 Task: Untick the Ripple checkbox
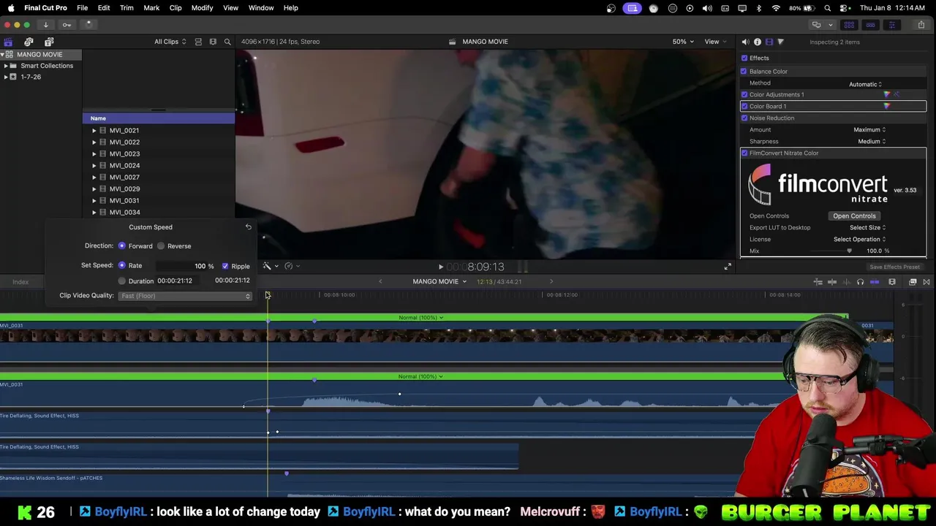[x=225, y=267]
